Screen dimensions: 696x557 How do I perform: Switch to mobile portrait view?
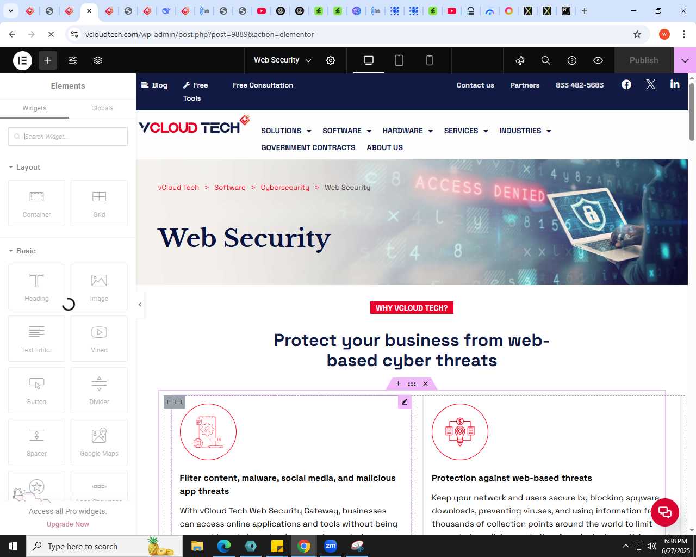pos(430,60)
